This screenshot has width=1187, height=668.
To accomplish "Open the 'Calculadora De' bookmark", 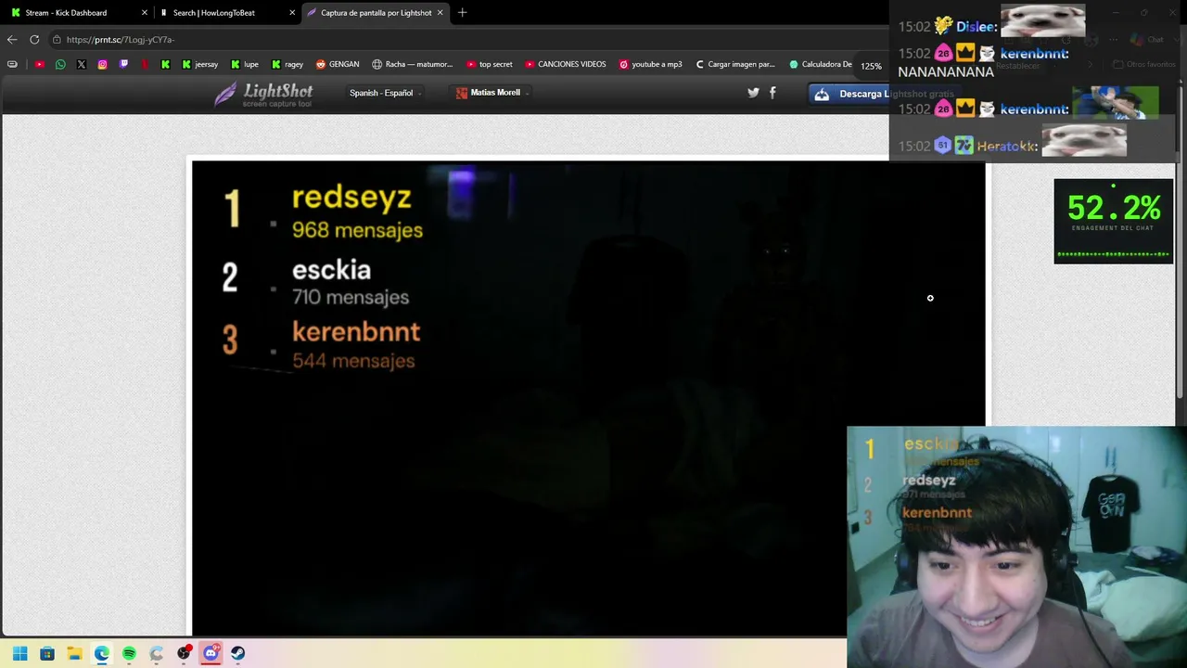I will tap(821, 65).
